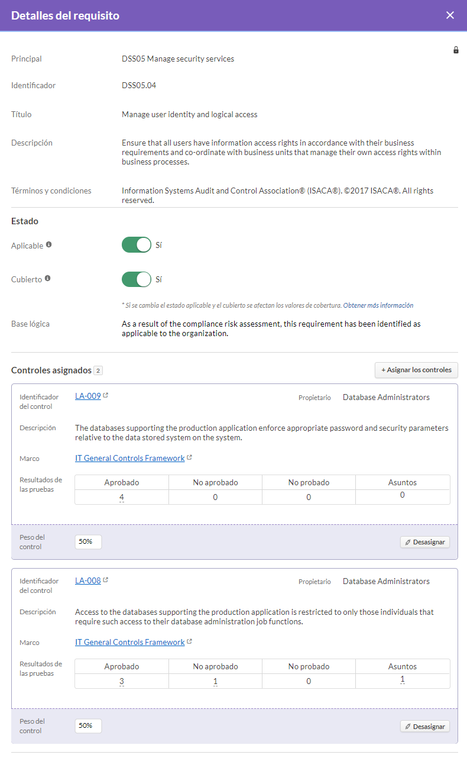
Task: Click the Estado section heading
Action: tap(25, 221)
